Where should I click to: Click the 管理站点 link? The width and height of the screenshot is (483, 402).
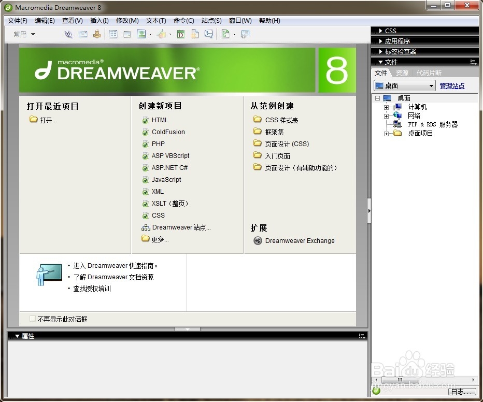click(x=452, y=86)
